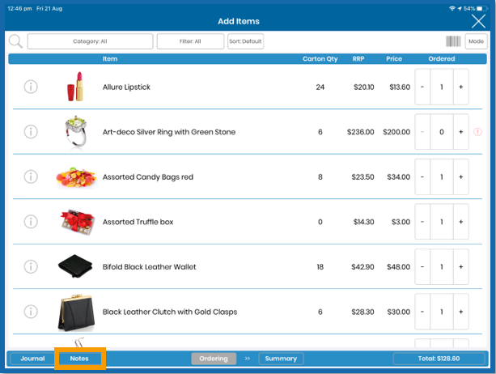Tap the search magnifier icon
This screenshot has width=496, height=374.
(15, 41)
